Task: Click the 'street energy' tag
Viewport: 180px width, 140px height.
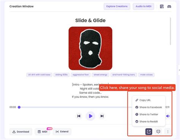Action: point(100,75)
